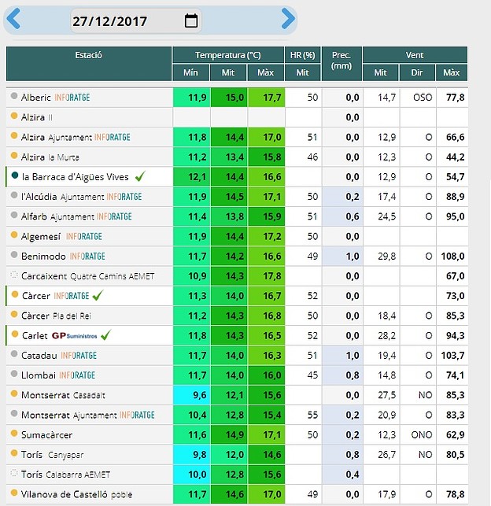Image resolution: width=491 pixels, height=506 pixels.
Task: Sort by the HR Mit column header
Action: coord(303,72)
